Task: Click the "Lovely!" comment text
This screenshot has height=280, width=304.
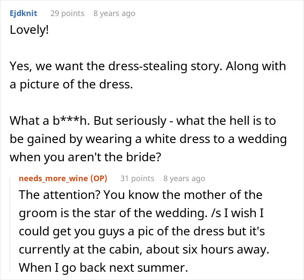Action: click(29, 30)
